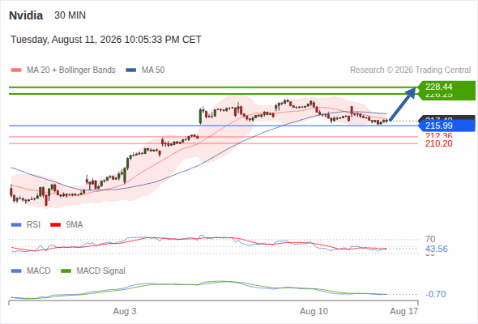This screenshot has width=478, height=324.
Task: Click the MA 20 + Bollinger Bands pink swatch
Action: click(16, 70)
